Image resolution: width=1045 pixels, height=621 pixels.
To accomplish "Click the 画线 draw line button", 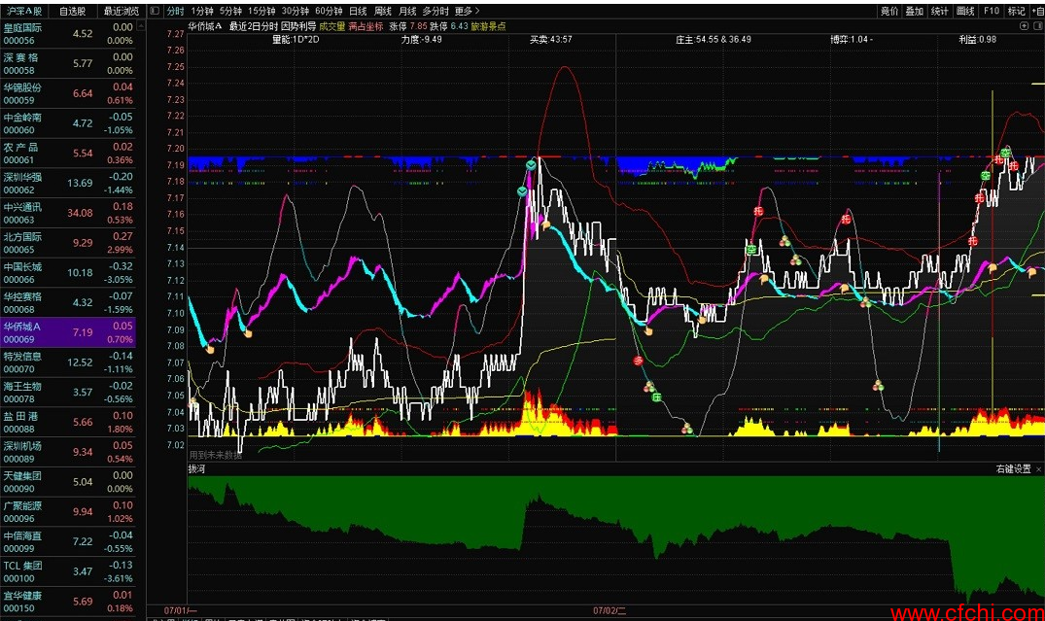I will (x=965, y=12).
